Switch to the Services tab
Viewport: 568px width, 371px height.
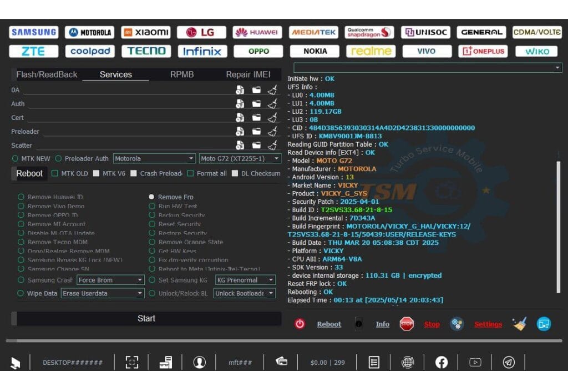pos(115,74)
